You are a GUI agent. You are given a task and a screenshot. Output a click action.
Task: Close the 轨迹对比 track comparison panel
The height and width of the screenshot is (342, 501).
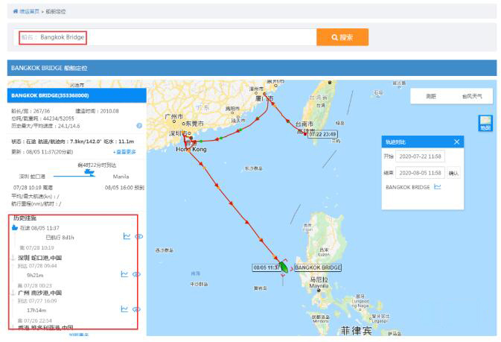click(457, 142)
